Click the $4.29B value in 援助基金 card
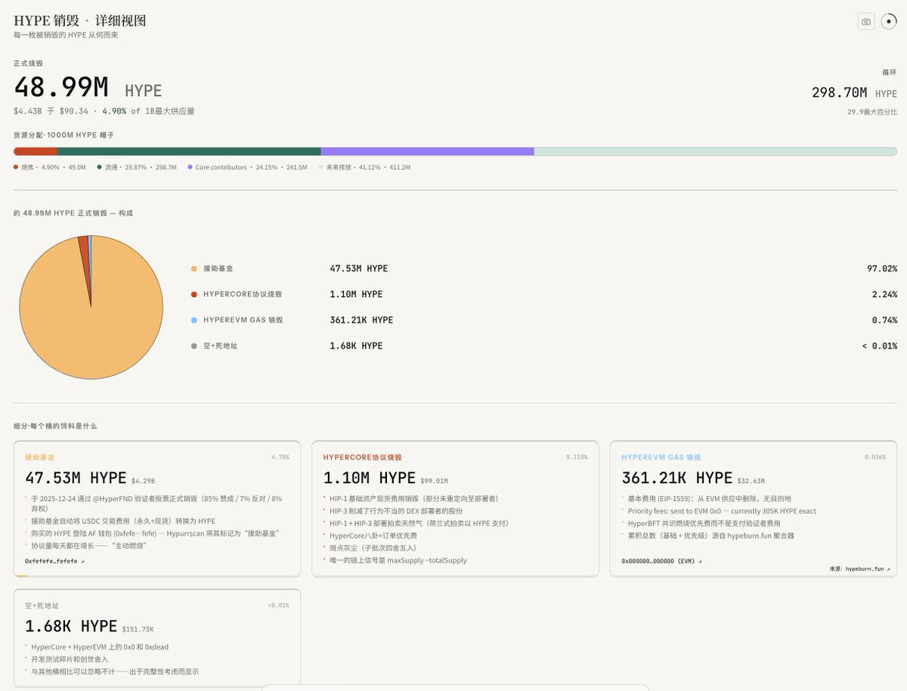Viewport: 907px width, 691px height. [144, 480]
